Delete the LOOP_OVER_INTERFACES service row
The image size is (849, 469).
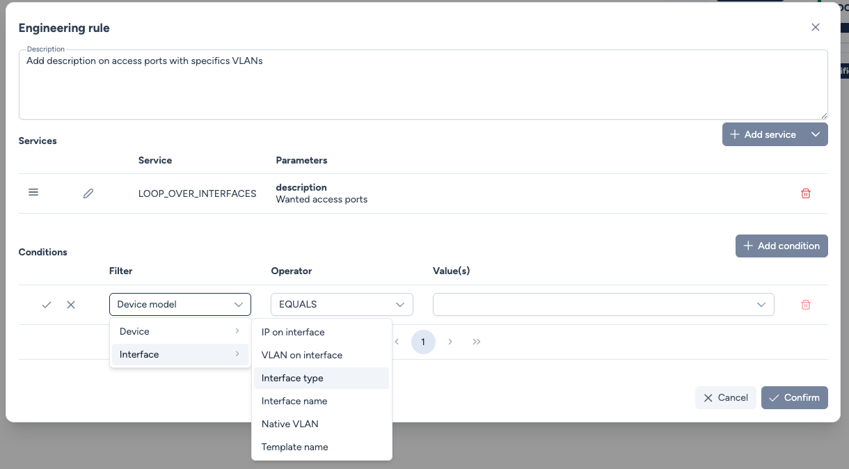pos(805,193)
